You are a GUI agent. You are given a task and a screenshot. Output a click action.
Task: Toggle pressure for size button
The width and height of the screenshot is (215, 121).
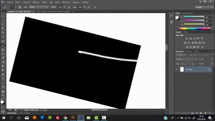coord(95,7)
